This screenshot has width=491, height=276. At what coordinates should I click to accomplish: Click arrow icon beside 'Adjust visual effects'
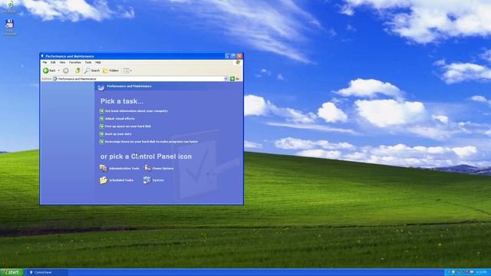coord(102,119)
